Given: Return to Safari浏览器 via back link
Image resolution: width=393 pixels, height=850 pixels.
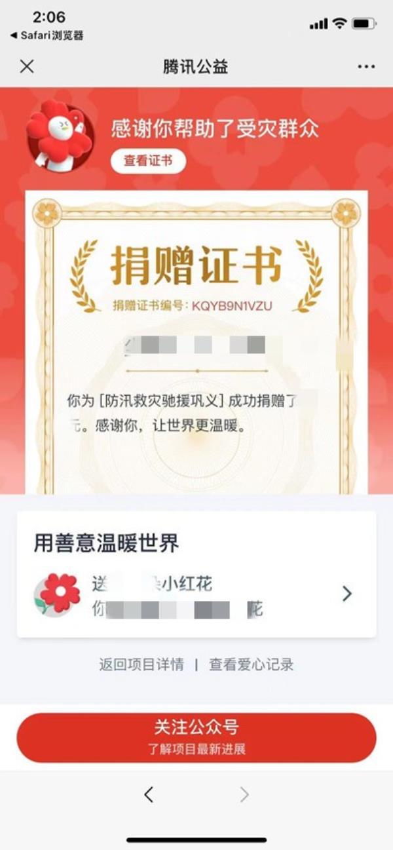Looking at the screenshot, I should tap(47, 35).
